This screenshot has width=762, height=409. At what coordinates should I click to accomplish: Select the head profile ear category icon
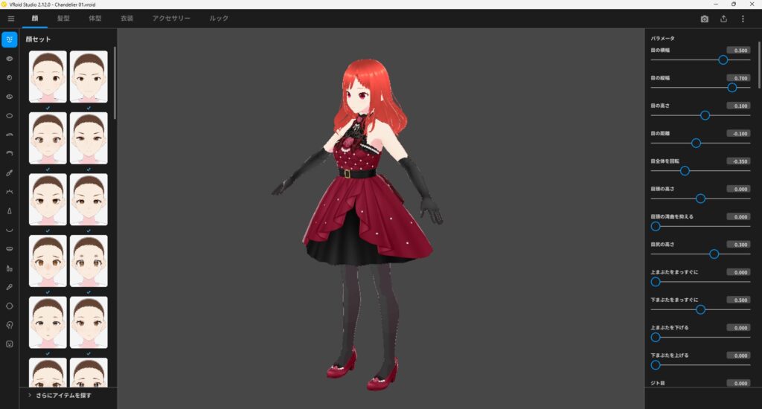click(9, 325)
